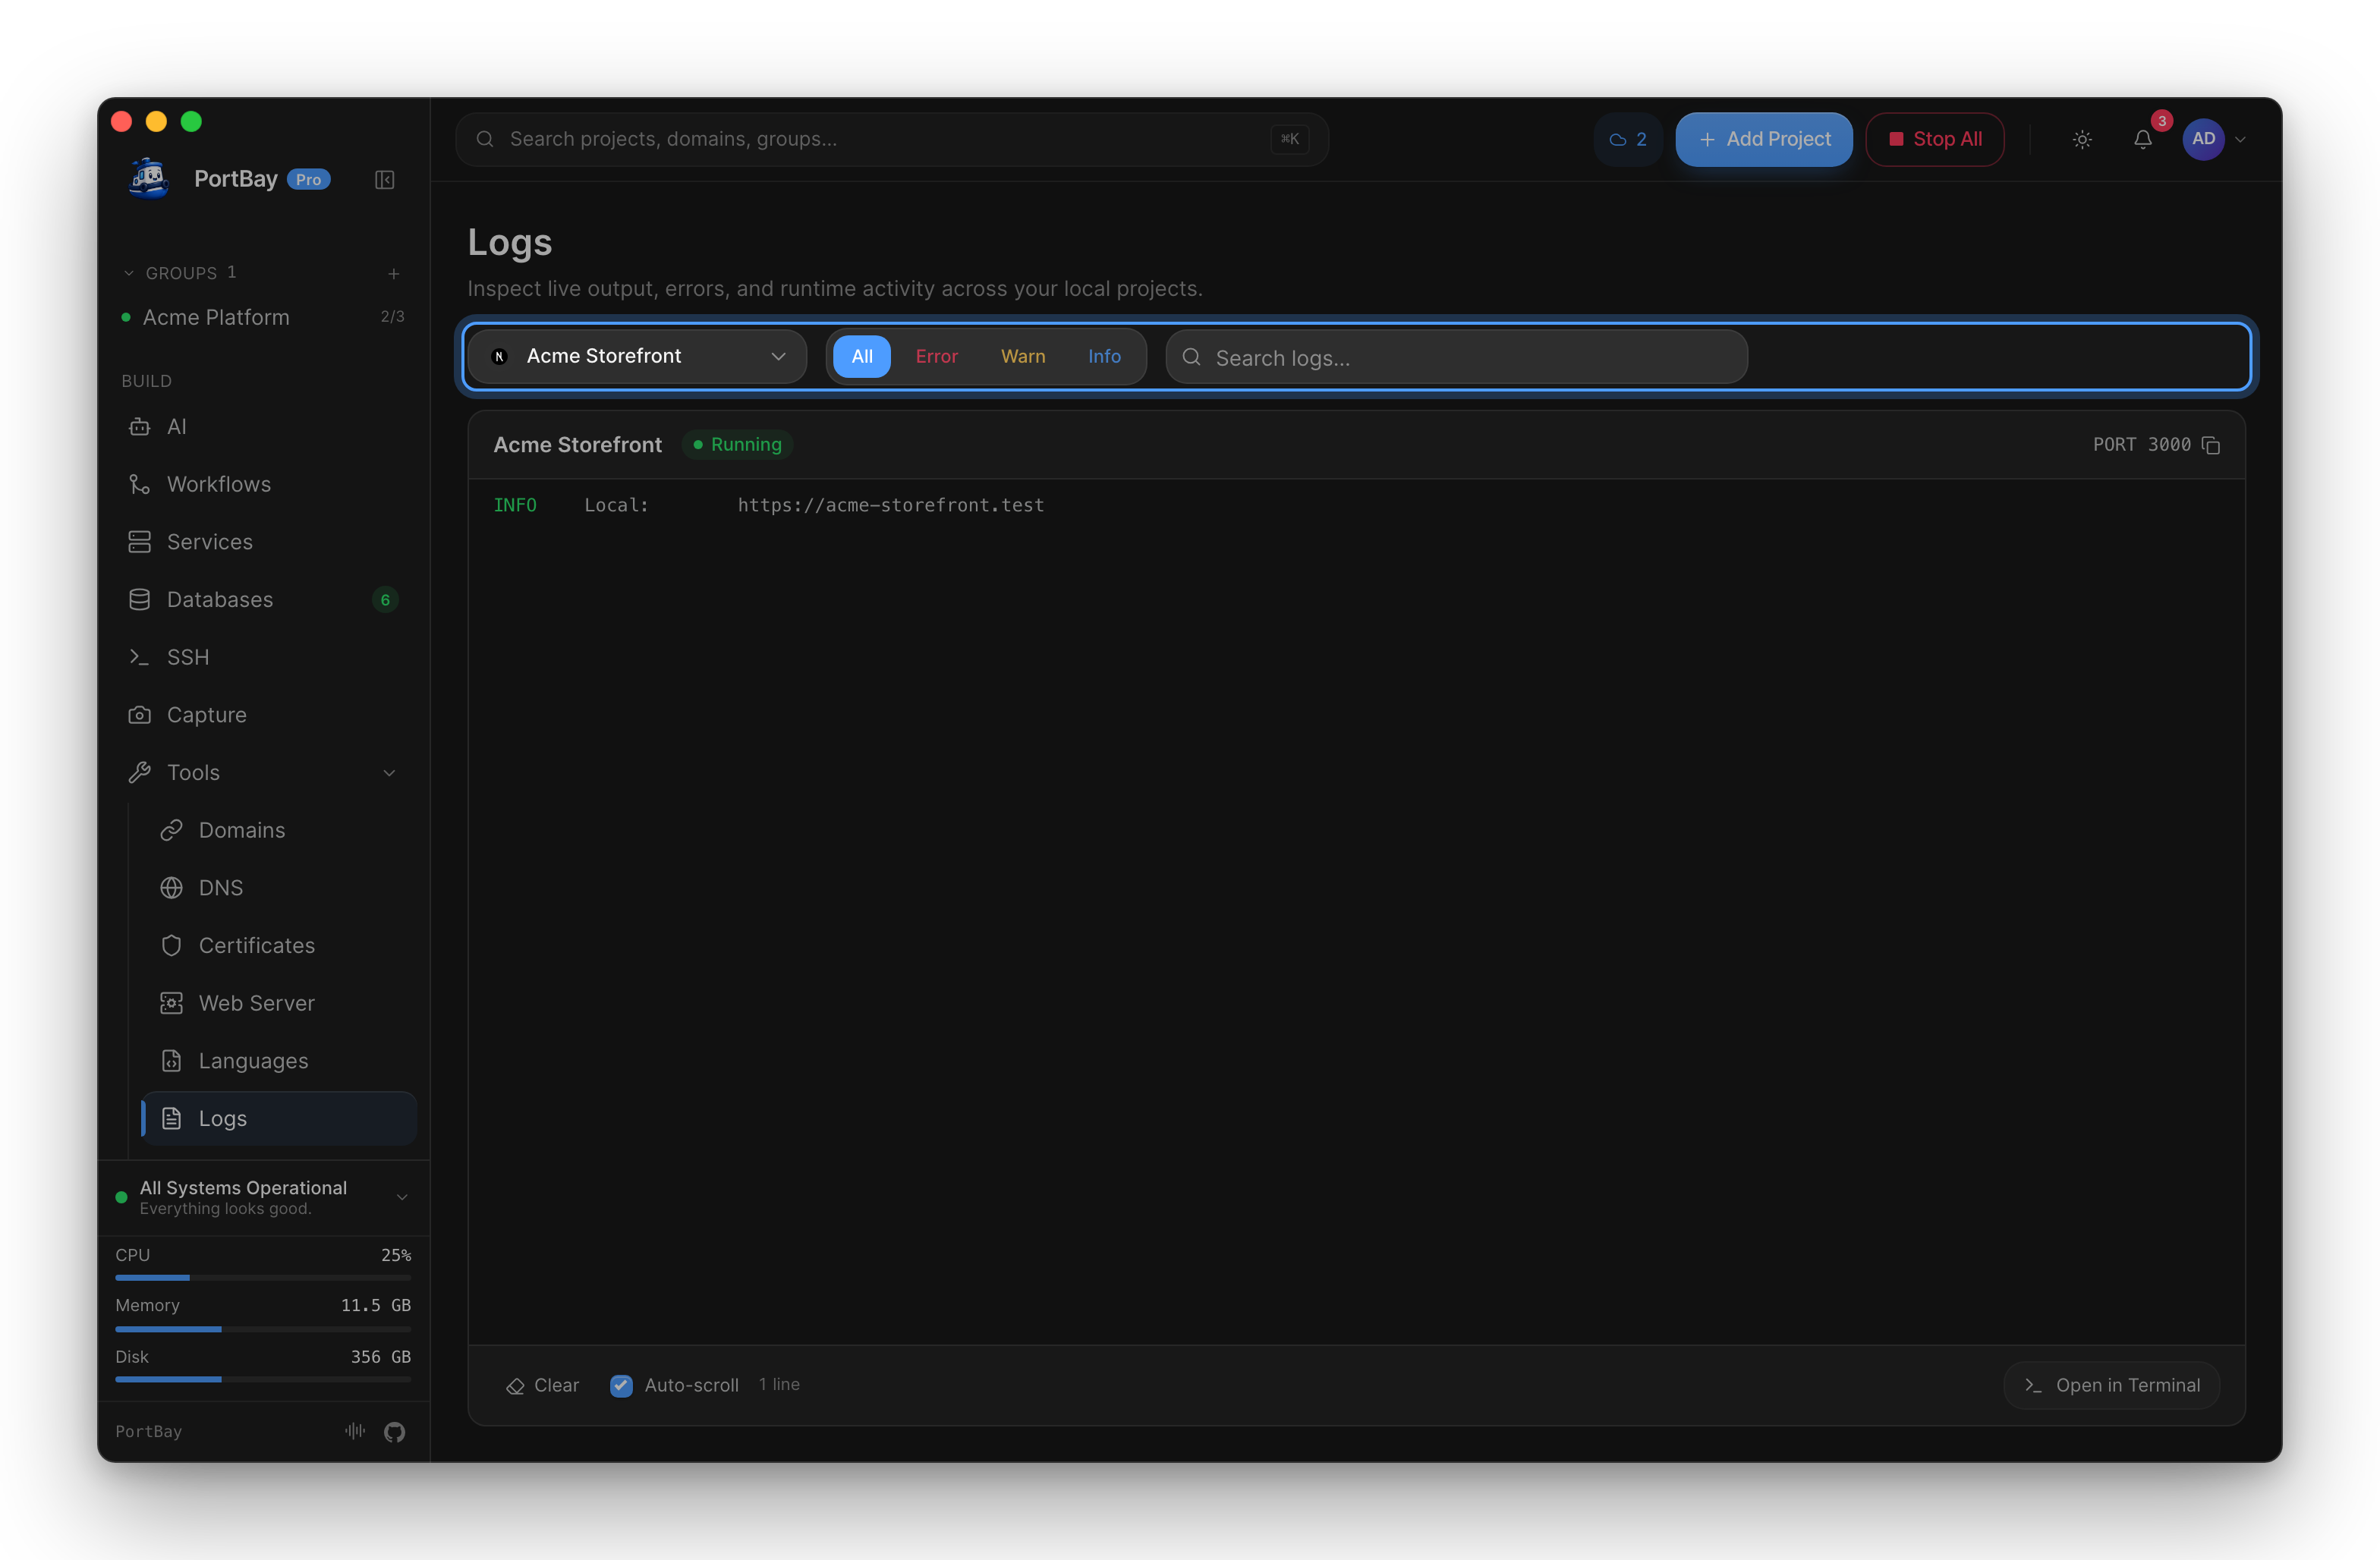2380x1560 pixels.
Task: Open Certificates page
Action: coord(279,945)
